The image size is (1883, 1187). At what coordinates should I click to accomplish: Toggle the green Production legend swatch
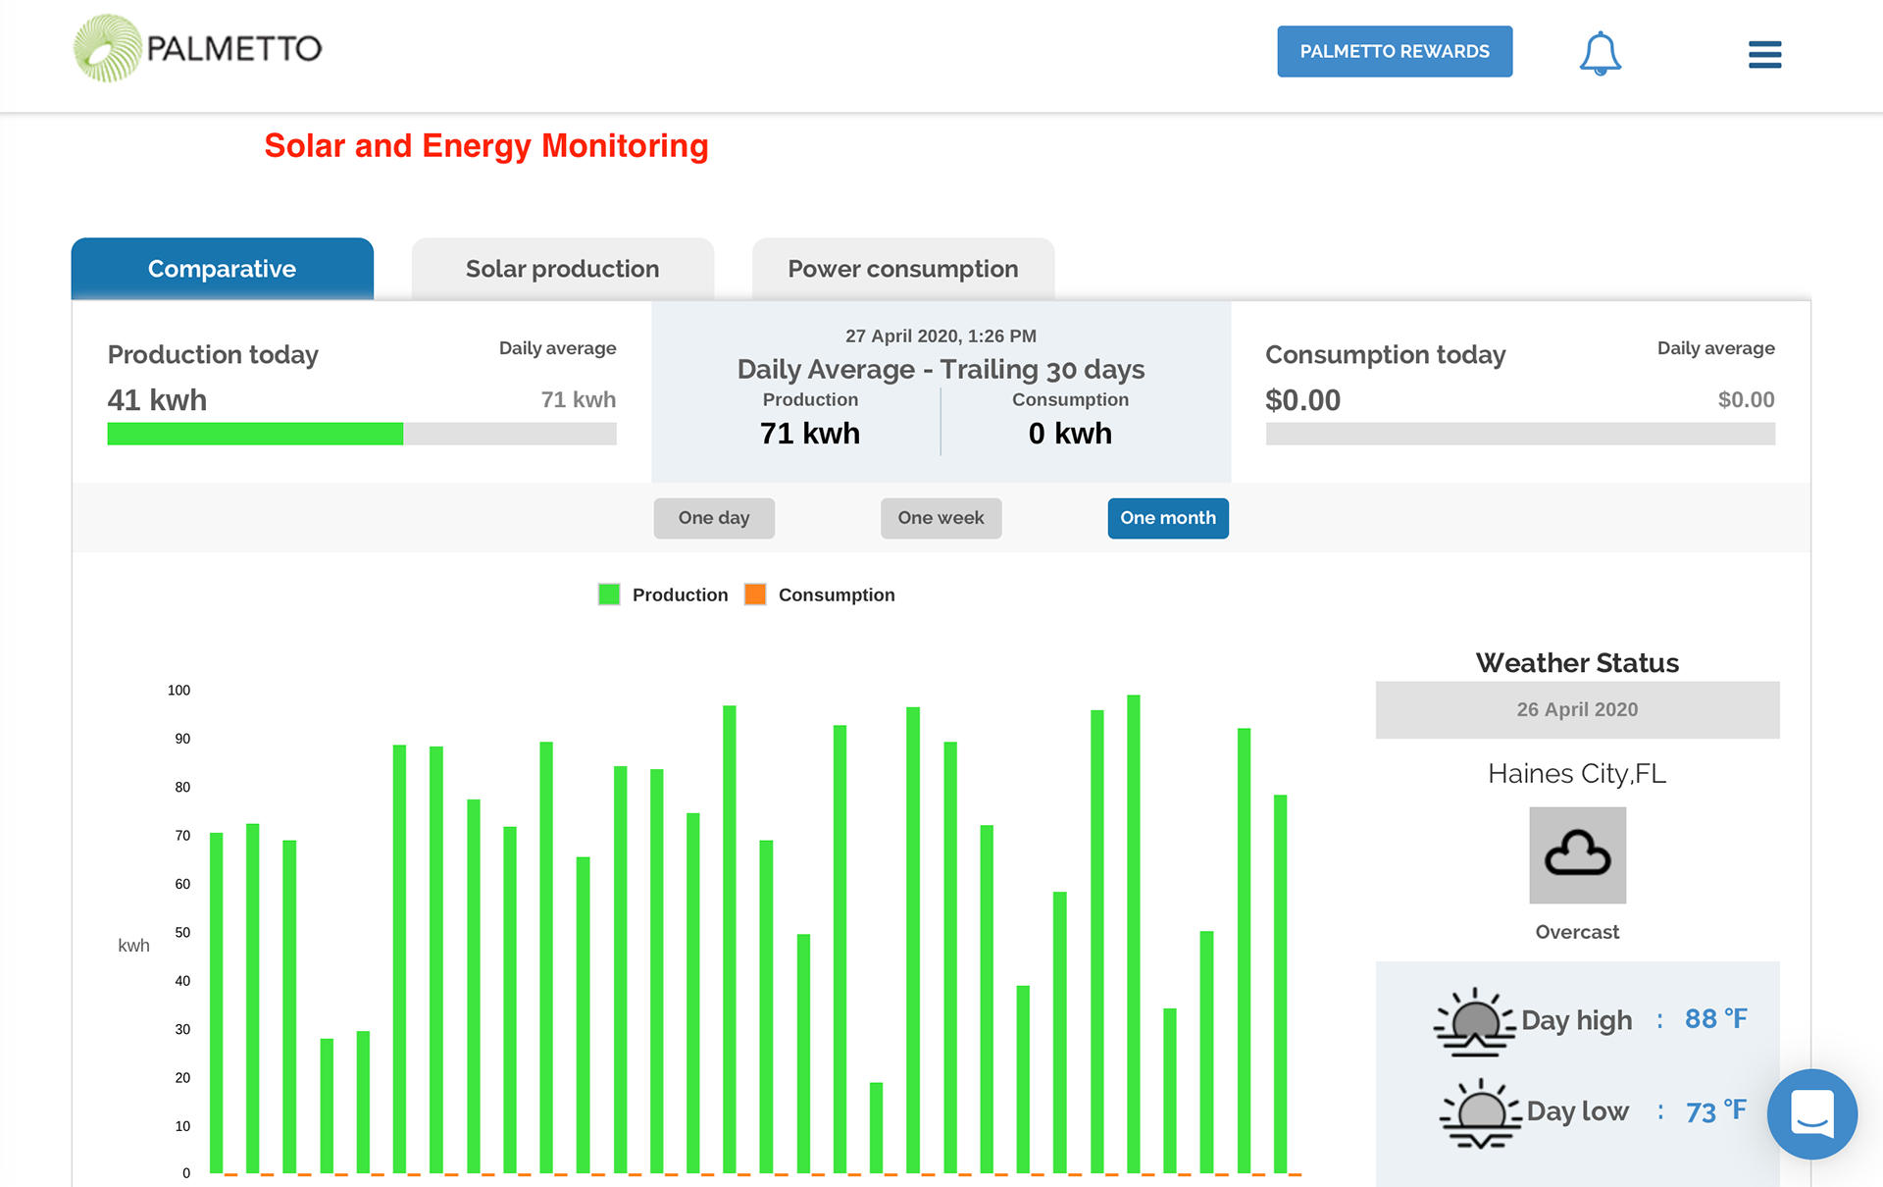[x=609, y=594]
